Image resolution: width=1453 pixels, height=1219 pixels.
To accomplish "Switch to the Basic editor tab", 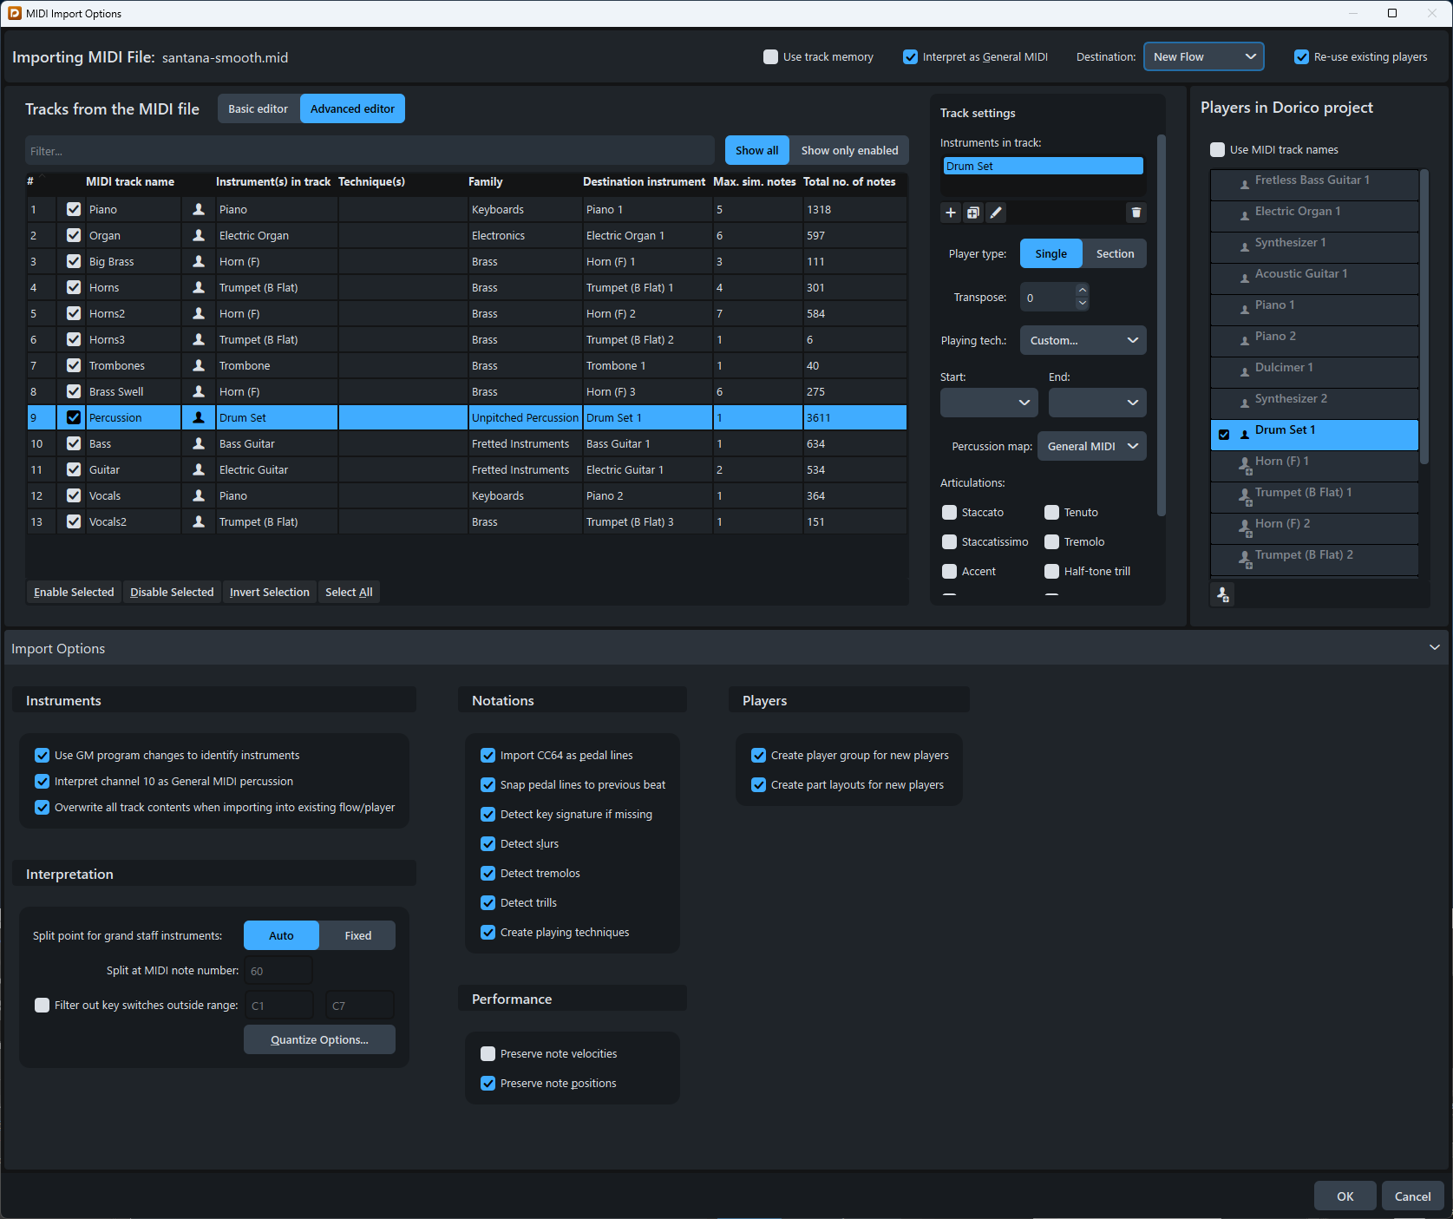I will coord(259,108).
